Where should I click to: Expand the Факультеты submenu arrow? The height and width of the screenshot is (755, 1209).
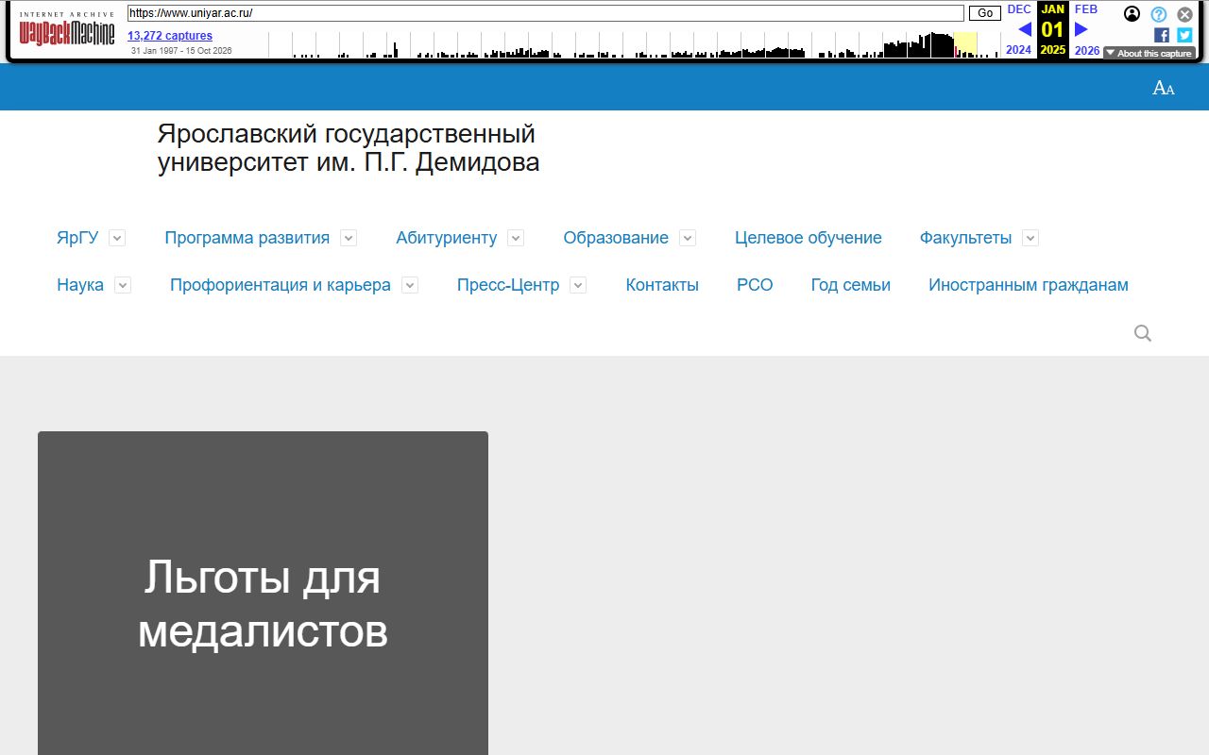[1030, 238]
